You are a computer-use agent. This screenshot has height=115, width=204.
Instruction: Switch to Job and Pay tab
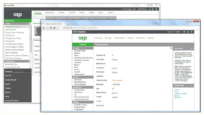pyautogui.click(x=49, y=12)
